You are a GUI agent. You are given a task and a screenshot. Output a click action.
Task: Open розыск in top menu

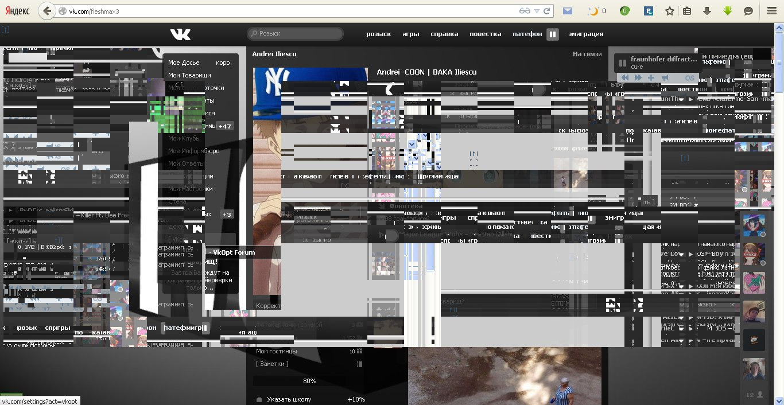point(379,34)
